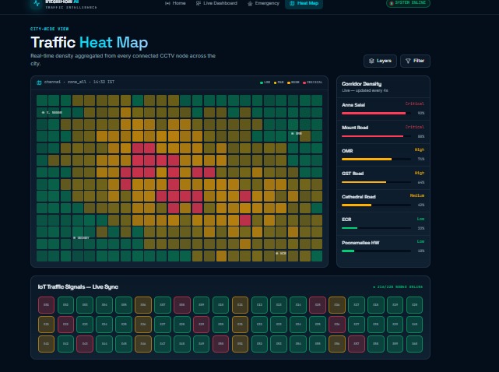Viewport: 499px width, 372px height.
Task: Select red signal node S50
Action: coord(220,344)
